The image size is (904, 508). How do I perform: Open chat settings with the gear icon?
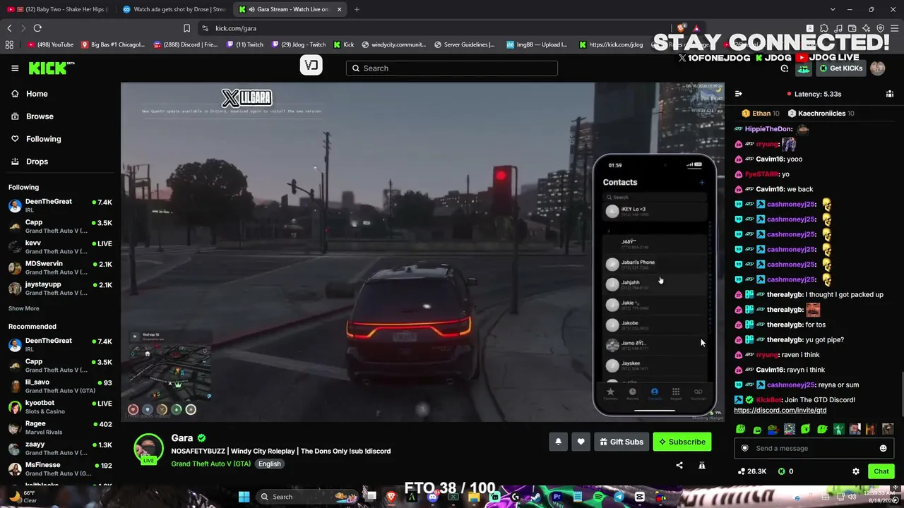[856, 471]
